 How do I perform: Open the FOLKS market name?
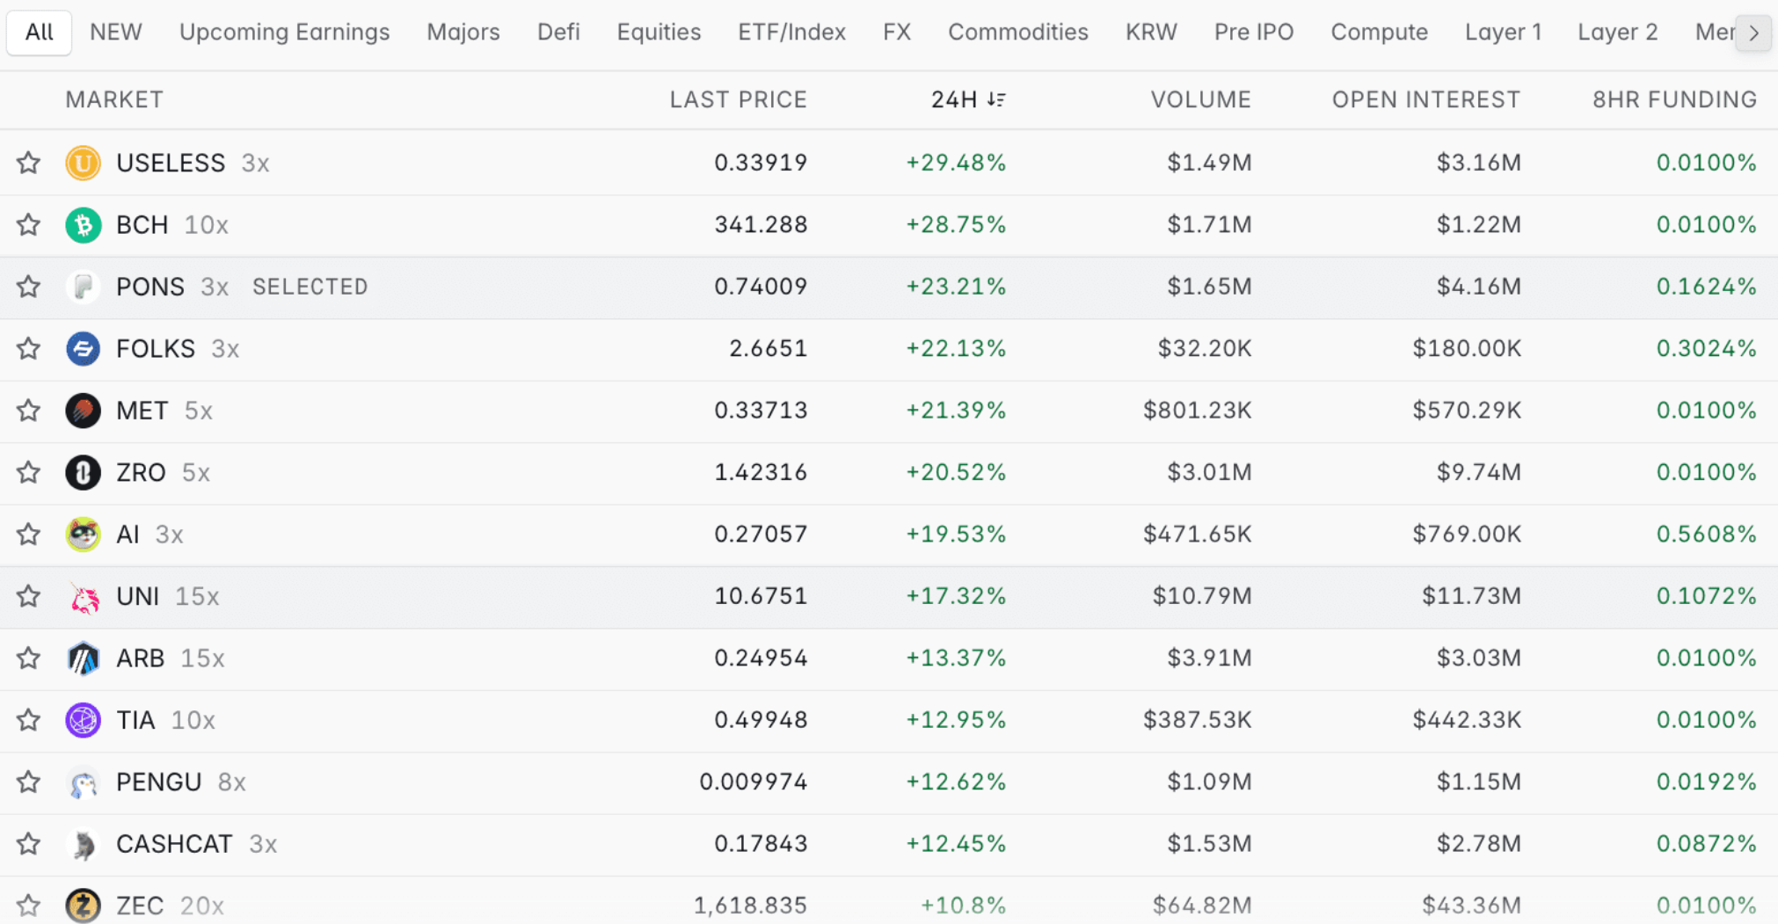pyautogui.click(x=156, y=349)
